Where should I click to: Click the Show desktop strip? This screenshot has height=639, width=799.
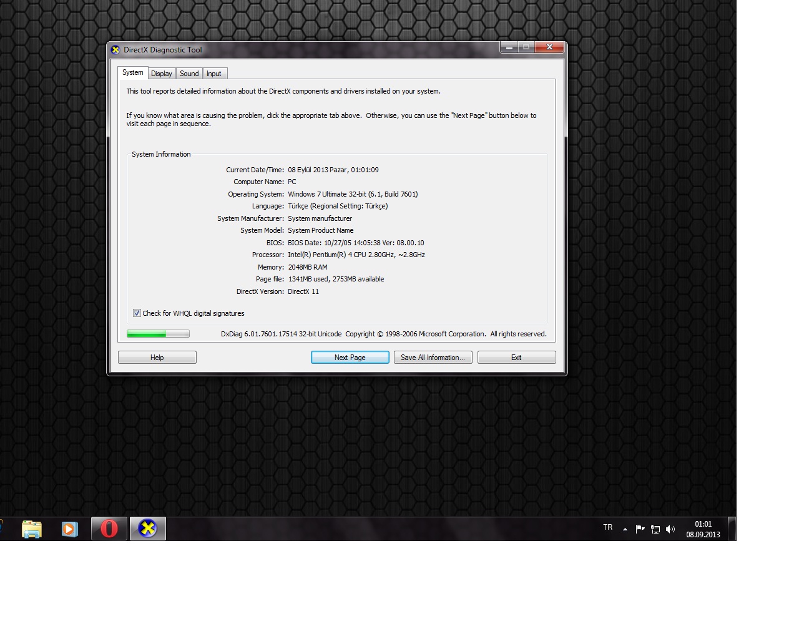pyautogui.click(x=732, y=529)
